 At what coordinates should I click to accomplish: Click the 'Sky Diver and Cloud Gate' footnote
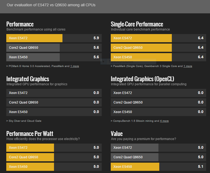point(25,121)
